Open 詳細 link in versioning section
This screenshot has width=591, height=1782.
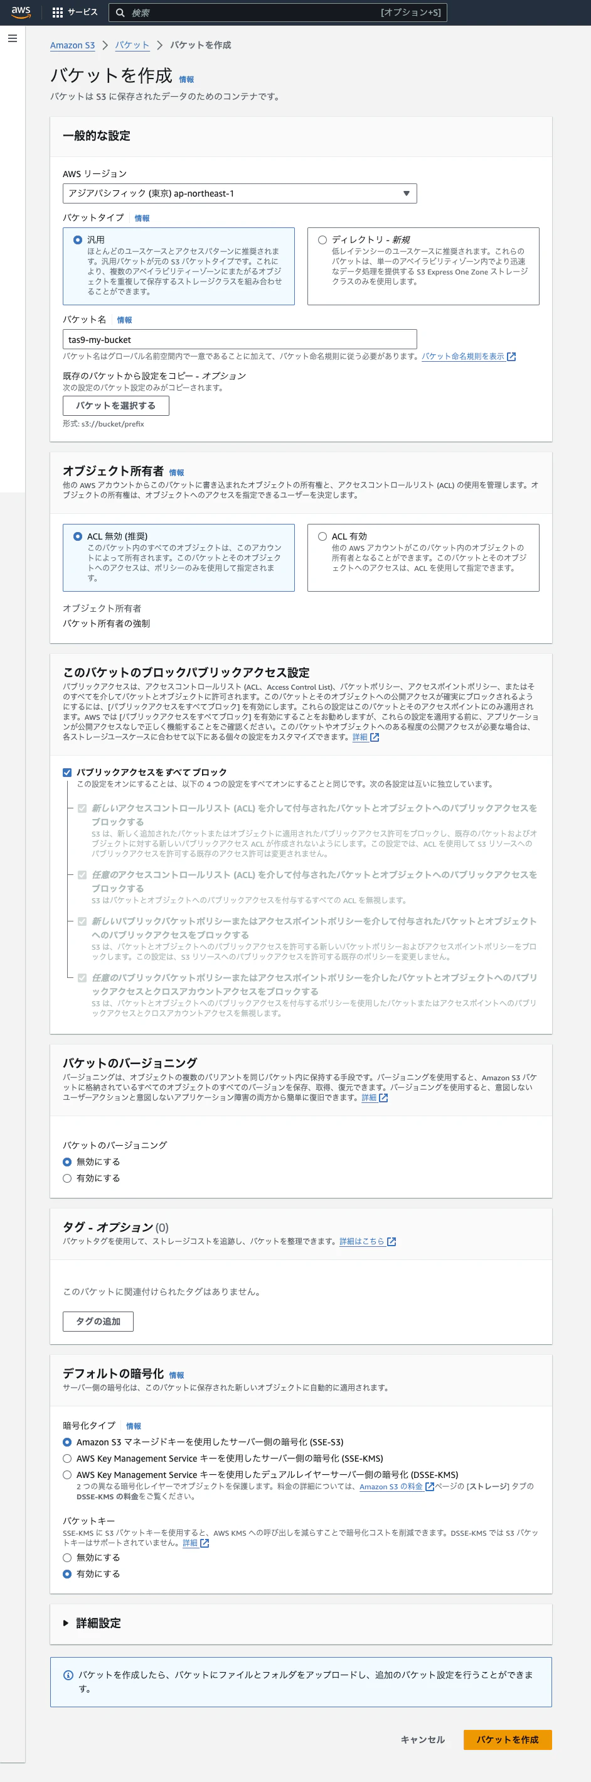[x=369, y=1098]
